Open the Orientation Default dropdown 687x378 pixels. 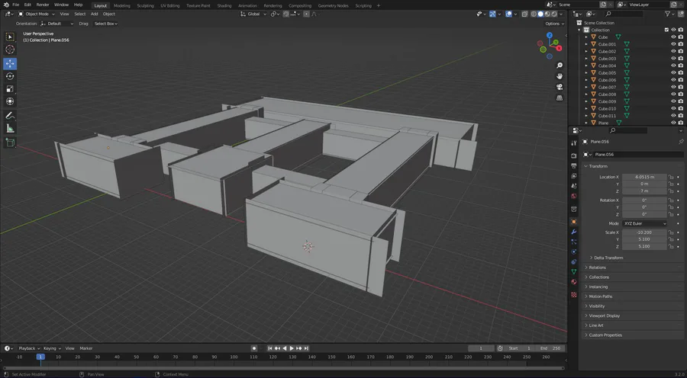coord(57,24)
